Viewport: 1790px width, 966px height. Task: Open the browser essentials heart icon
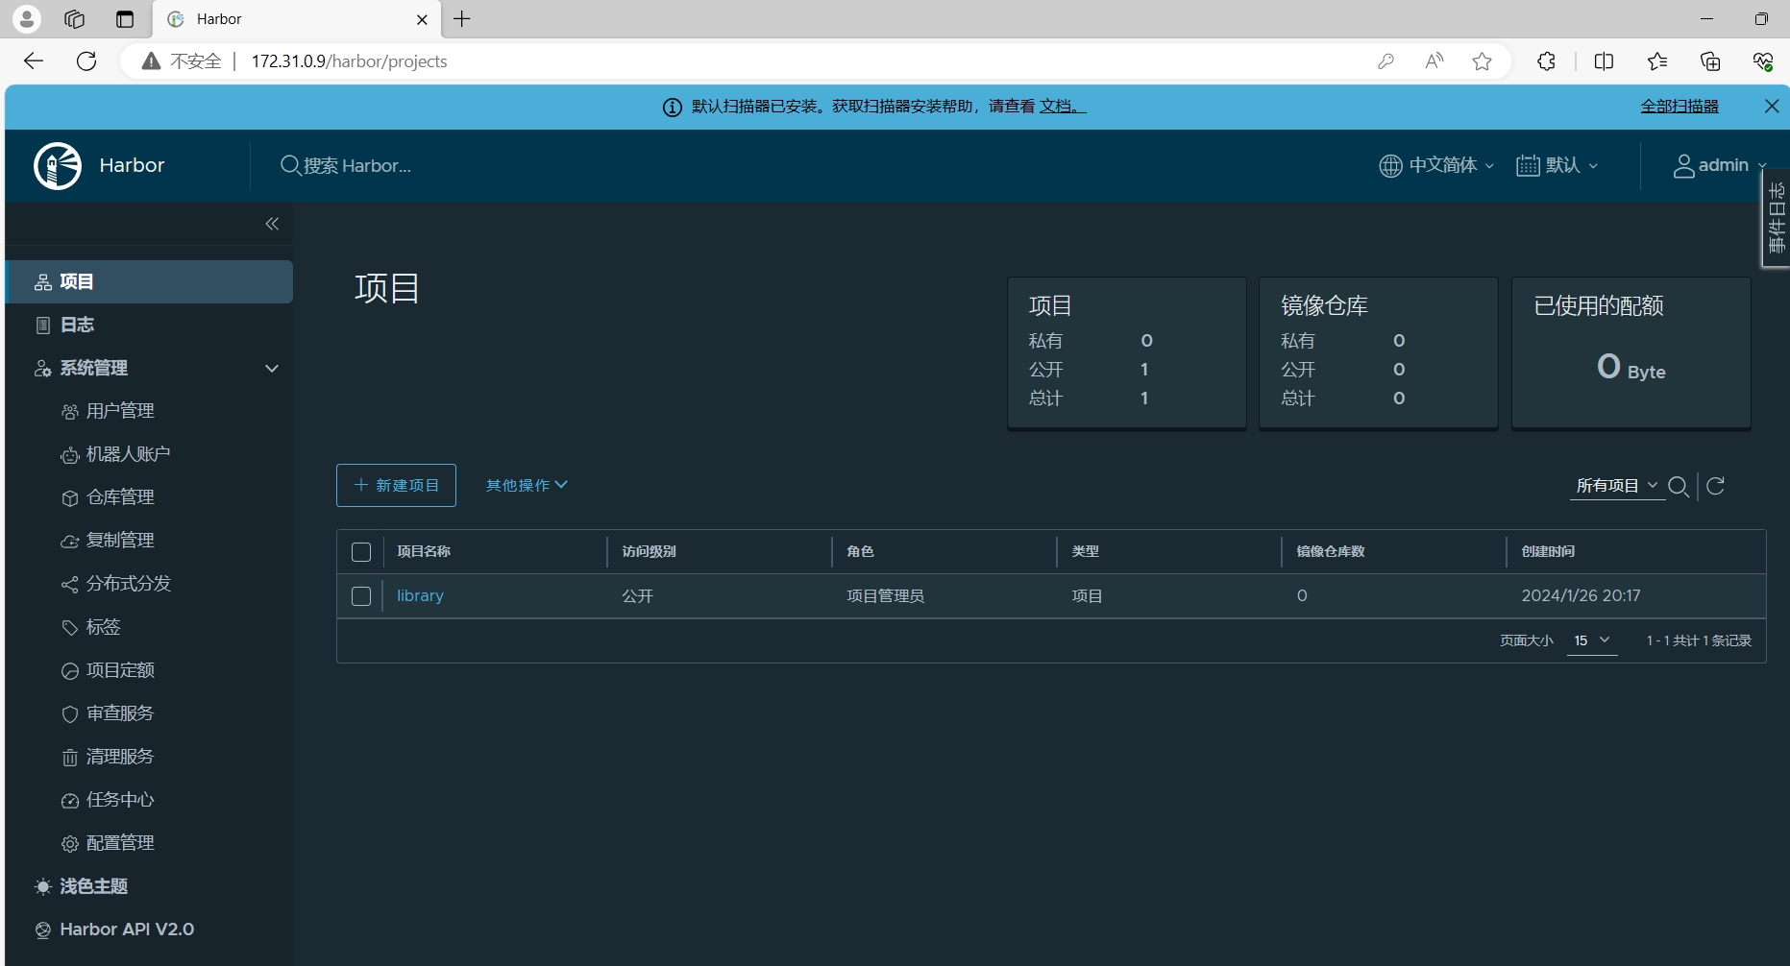pos(1763,61)
